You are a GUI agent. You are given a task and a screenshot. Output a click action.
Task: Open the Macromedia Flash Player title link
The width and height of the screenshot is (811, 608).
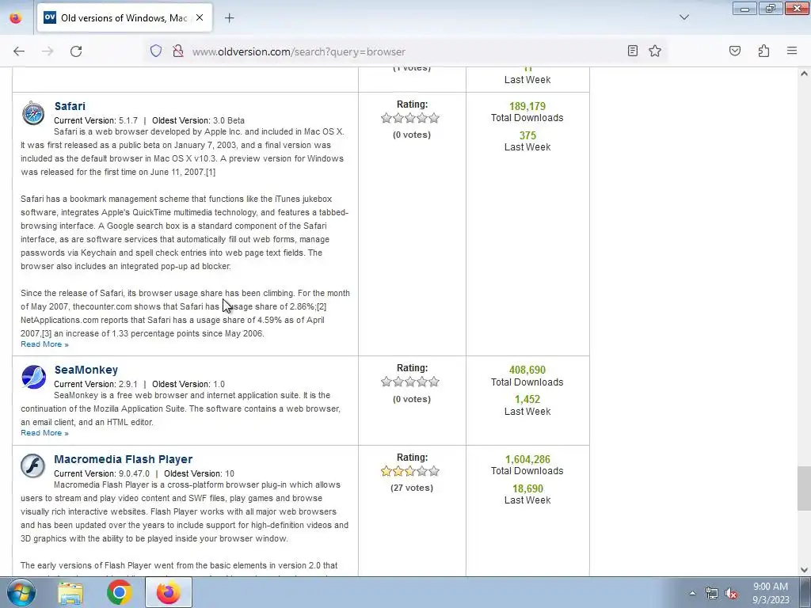(123, 459)
